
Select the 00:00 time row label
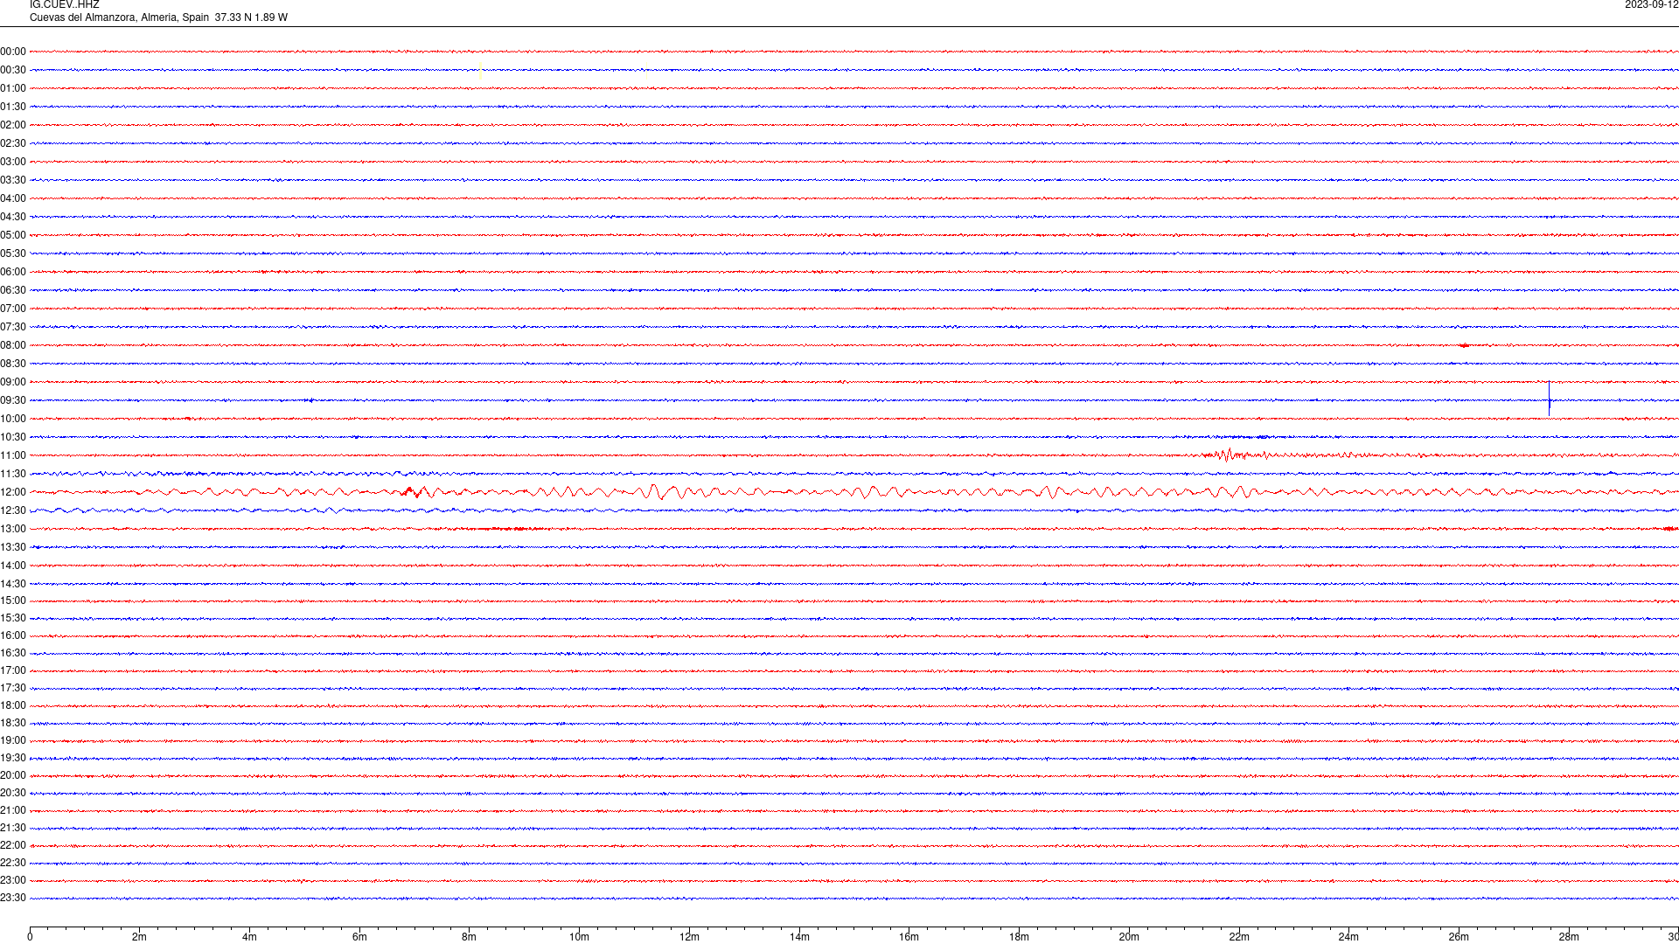click(13, 52)
